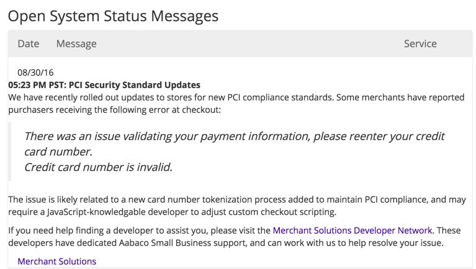Click the paragraph starting 'The issue is likely related'
The image size is (476, 269).
coord(237,206)
